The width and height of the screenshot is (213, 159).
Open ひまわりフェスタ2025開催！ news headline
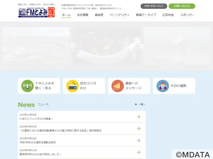pos(36,119)
